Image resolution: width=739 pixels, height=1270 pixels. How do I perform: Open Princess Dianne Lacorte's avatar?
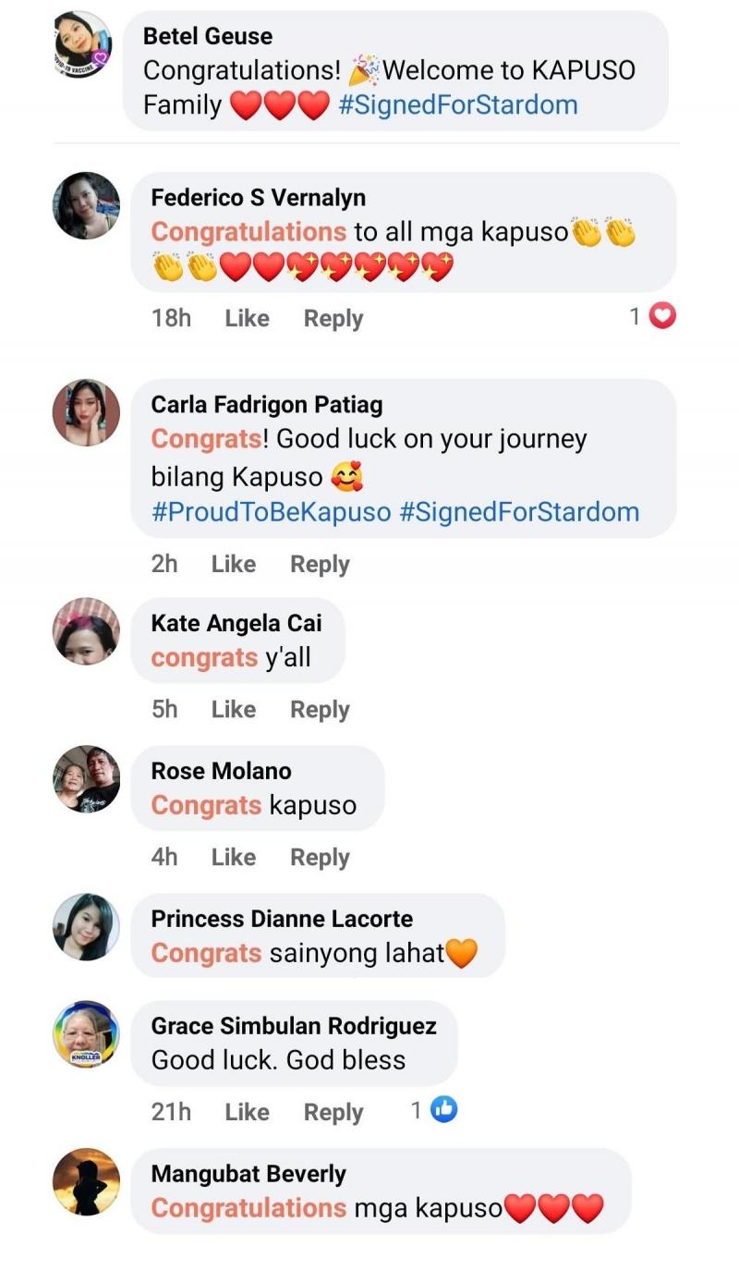tap(86, 927)
